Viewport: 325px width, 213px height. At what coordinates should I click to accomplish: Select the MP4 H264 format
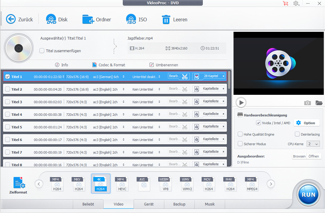point(57,184)
